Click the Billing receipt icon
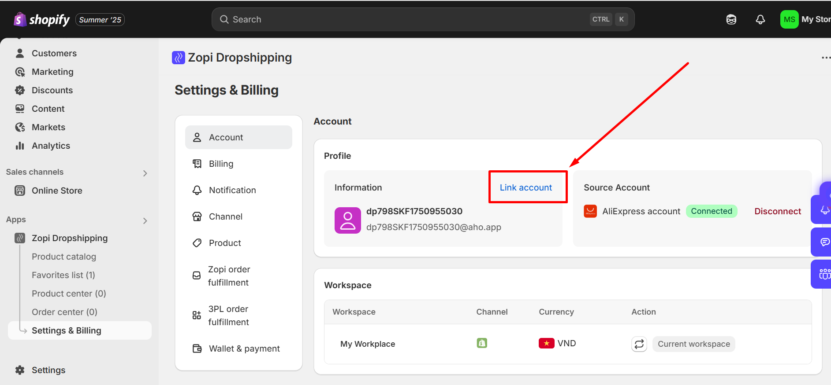 click(x=197, y=164)
